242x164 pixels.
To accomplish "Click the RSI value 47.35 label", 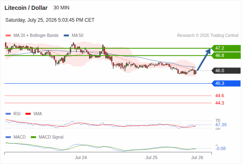I will [x=221, y=125].
